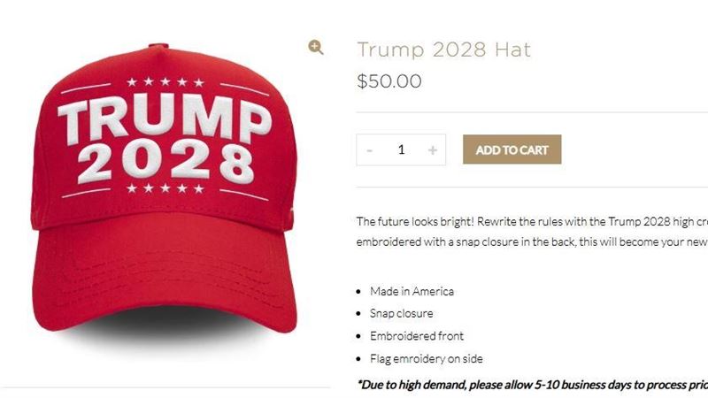
Task: Click the "The future looks bright" description text
Action: (x=532, y=232)
